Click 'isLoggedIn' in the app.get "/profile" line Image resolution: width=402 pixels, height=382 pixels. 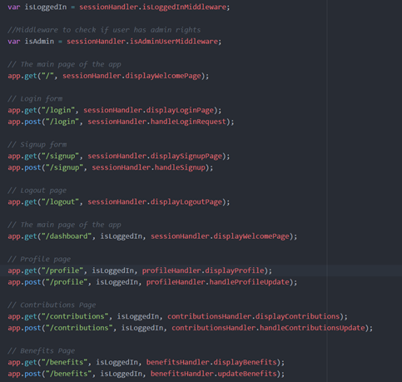[x=113, y=270]
